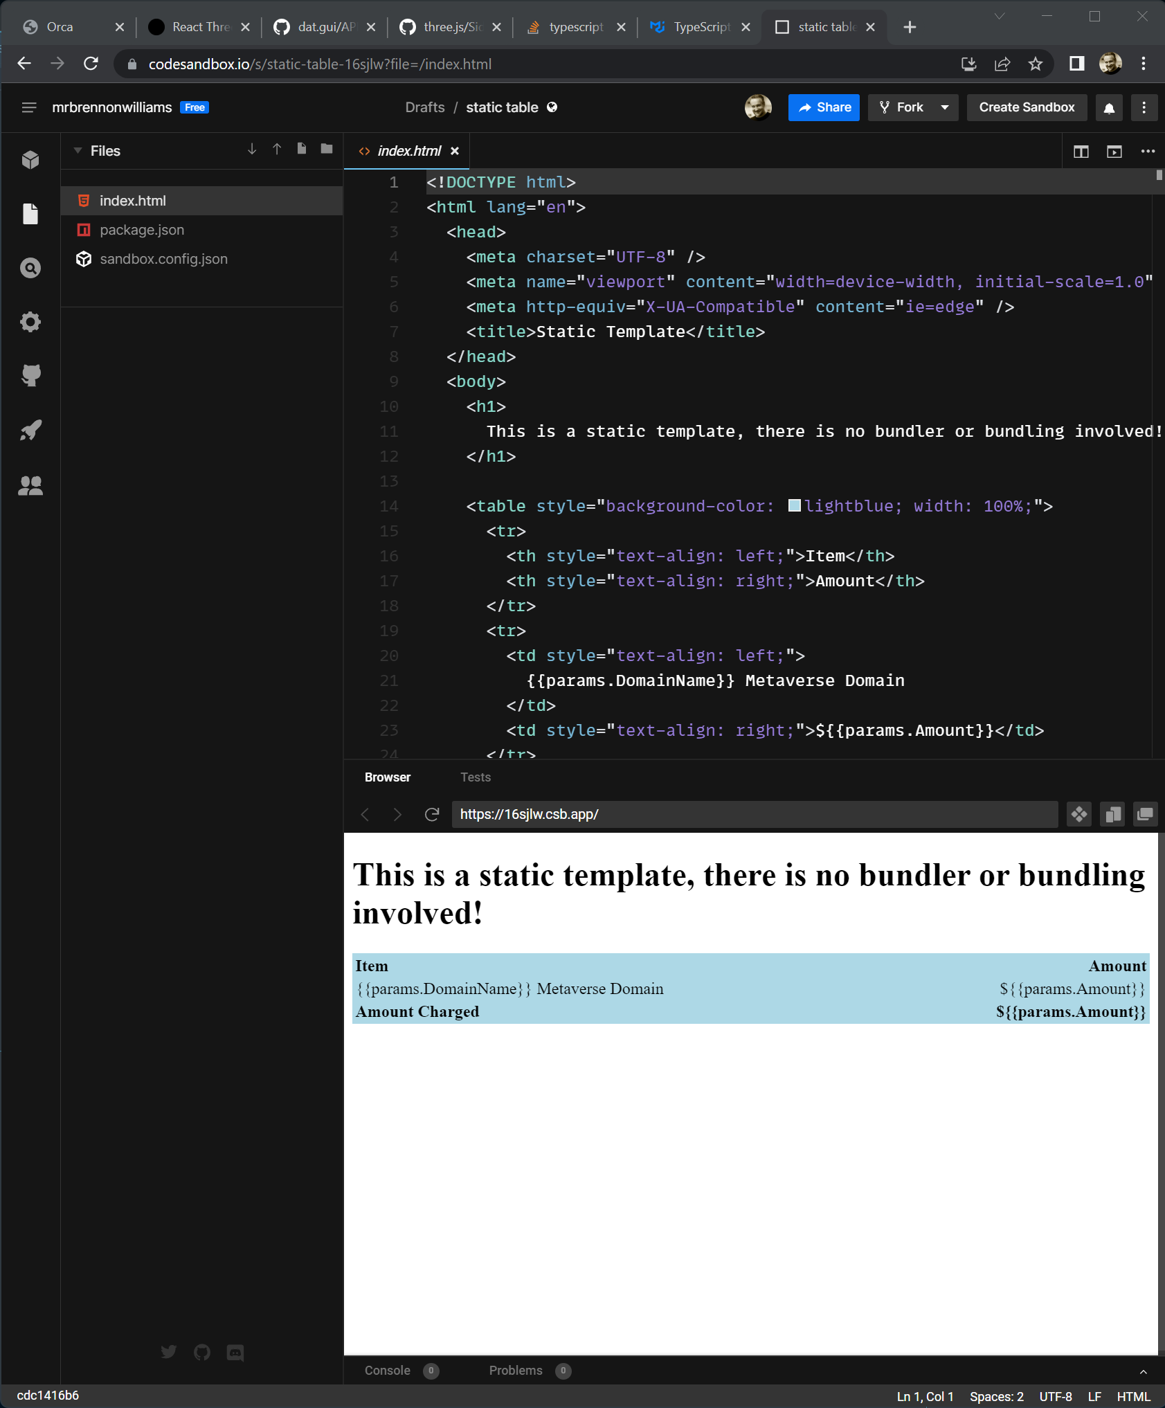Open the Deployment rocket icon in sidebar
This screenshot has height=1408, width=1165.
tap(30, 430)
